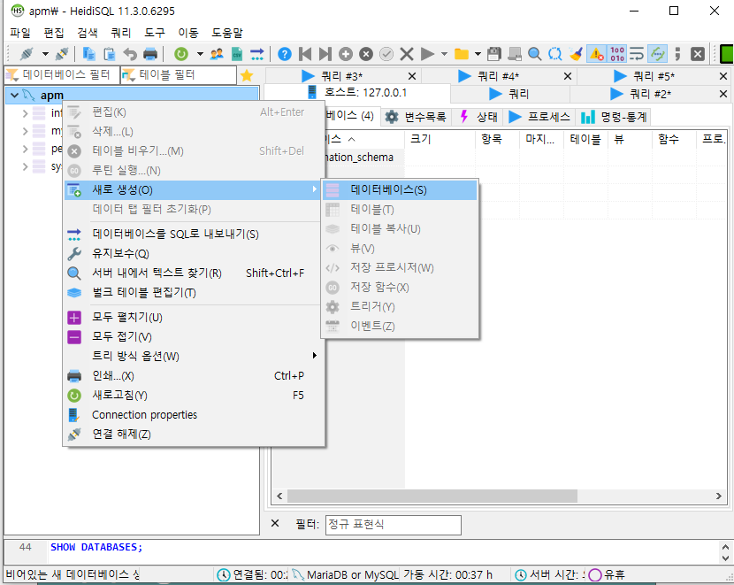Click the cancel editing X toolbar icon

coord(407,54)
